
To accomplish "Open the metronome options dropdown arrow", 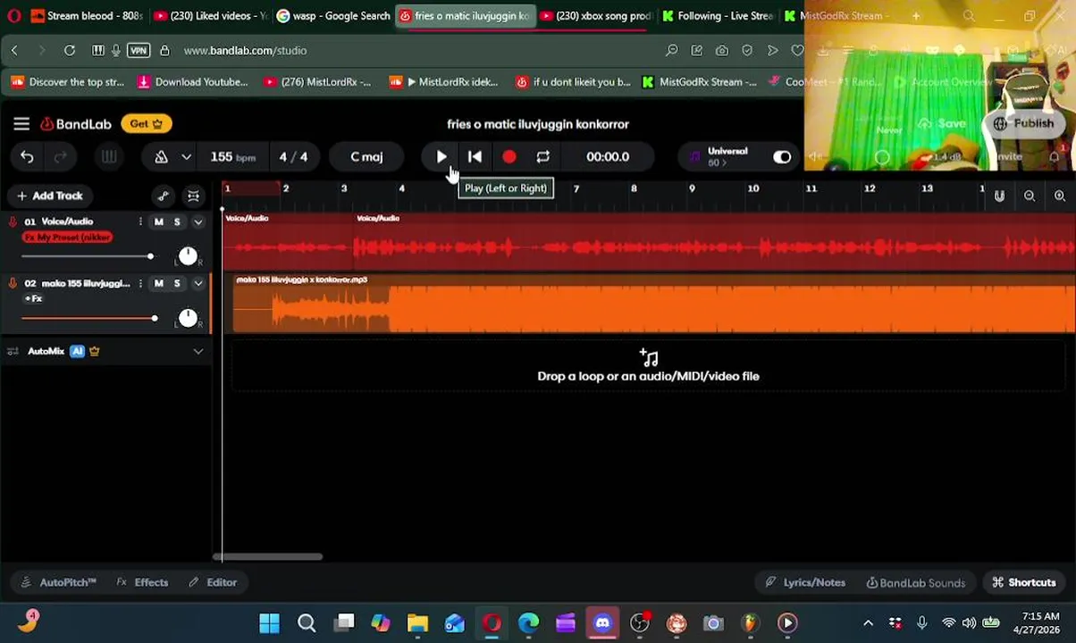I will 186,157.
